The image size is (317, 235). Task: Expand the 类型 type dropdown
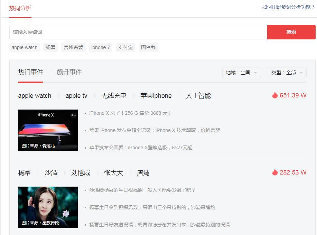(x=287, y=73)
